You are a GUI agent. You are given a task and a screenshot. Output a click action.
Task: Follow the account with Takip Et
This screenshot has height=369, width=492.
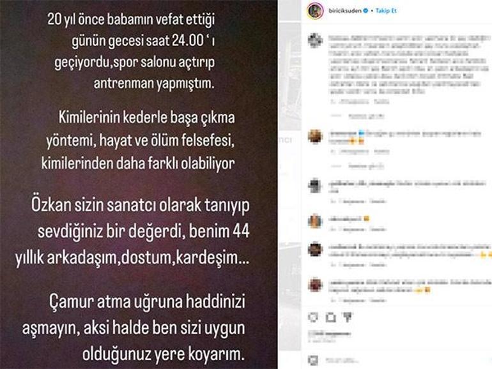(x=386, y=11)
